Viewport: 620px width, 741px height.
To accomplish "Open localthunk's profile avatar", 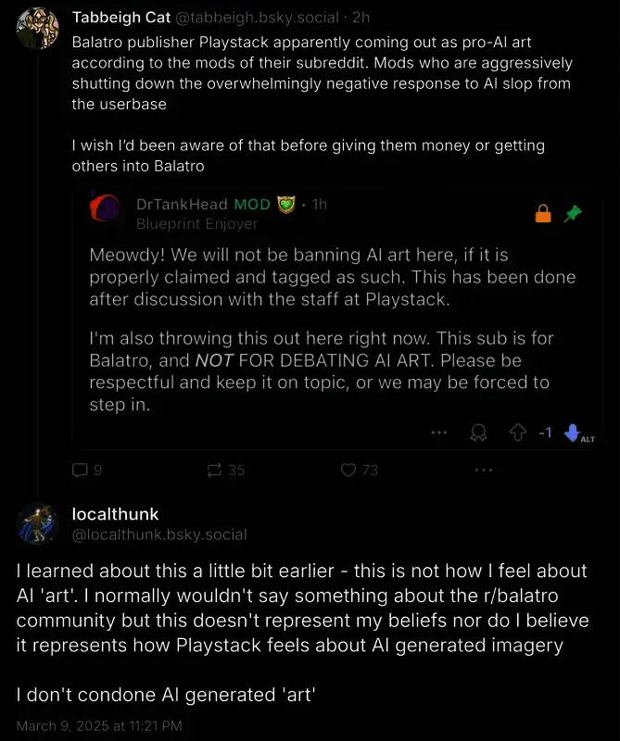I will point(38,524).
